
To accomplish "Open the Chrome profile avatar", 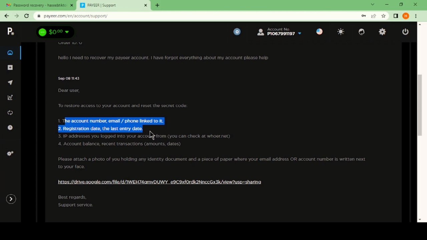I will 406,16.
